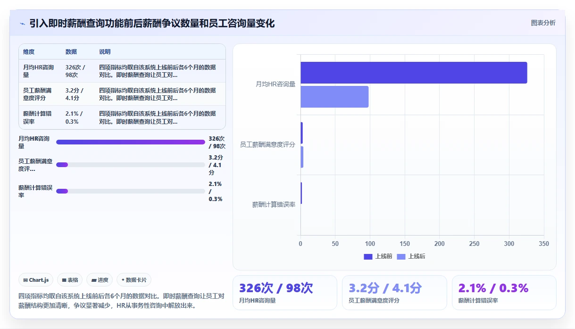Click 月均HR咨询量 row name in table

39,71
